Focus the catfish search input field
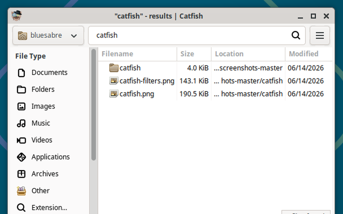 coord(197,35)
